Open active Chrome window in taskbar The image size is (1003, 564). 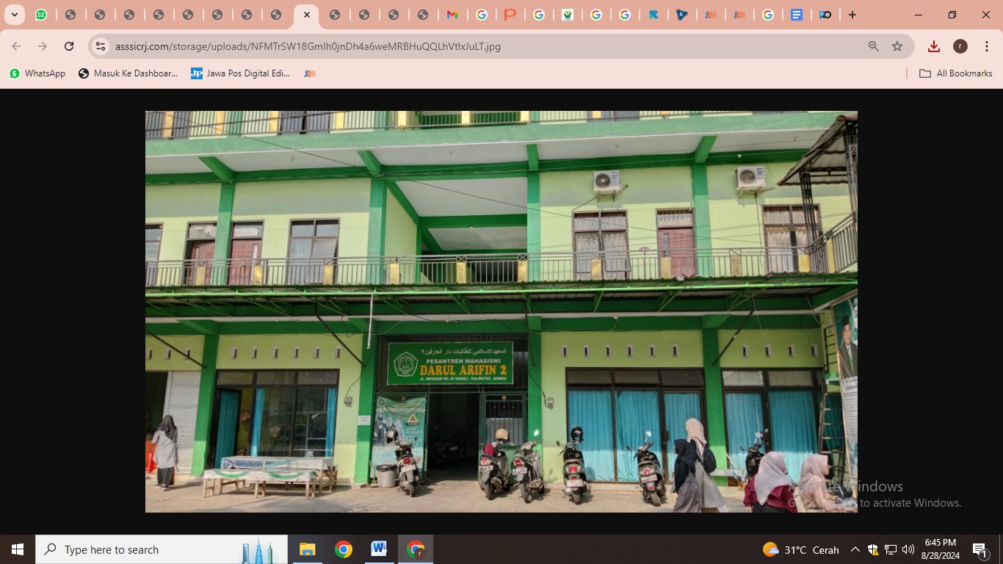point(416,549)
